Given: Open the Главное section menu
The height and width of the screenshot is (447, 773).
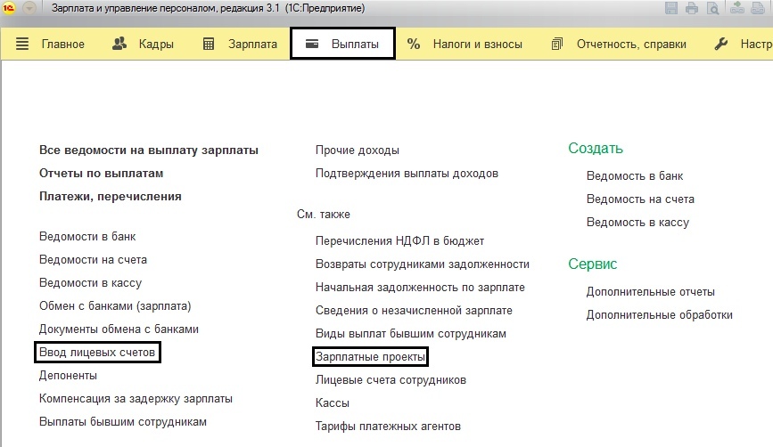Looking at the screenshot, I should [51, 44].
